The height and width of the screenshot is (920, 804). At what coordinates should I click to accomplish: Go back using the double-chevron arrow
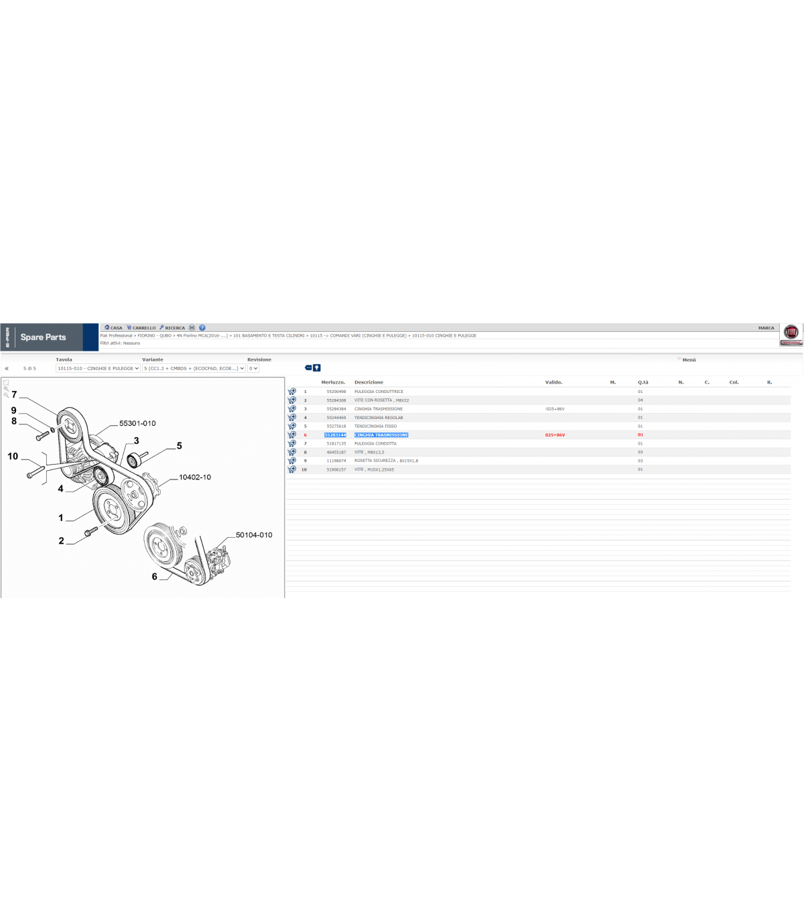(x=7, y=368)
